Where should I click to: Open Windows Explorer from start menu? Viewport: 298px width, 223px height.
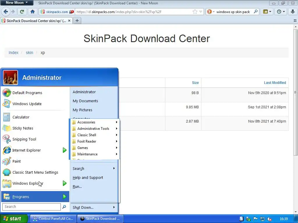click(31, 183)
